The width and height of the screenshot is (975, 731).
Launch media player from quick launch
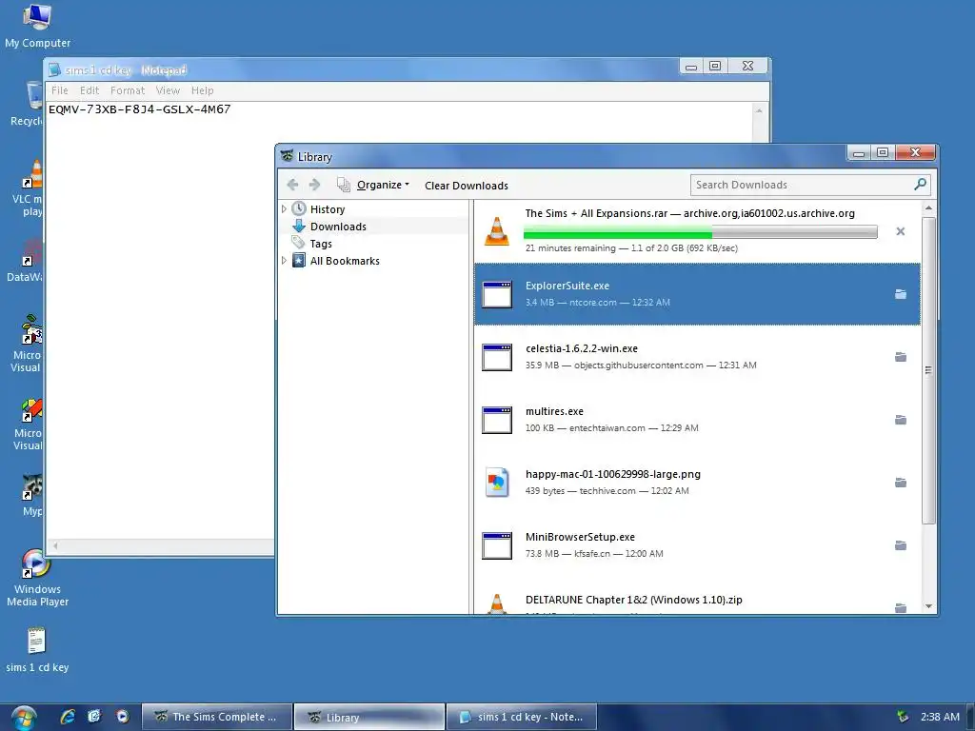click(123, 717)
